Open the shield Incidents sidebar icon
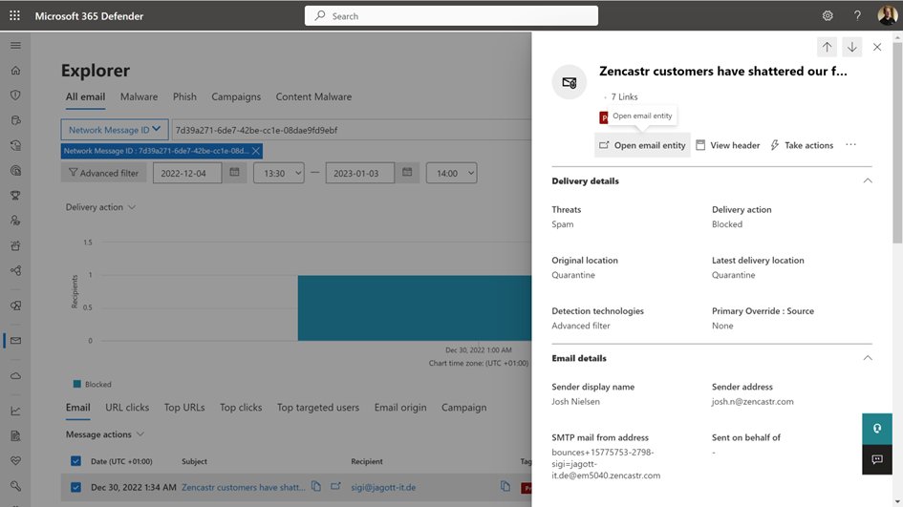Screen dimensions: 903x507 [x=15, y=95]
